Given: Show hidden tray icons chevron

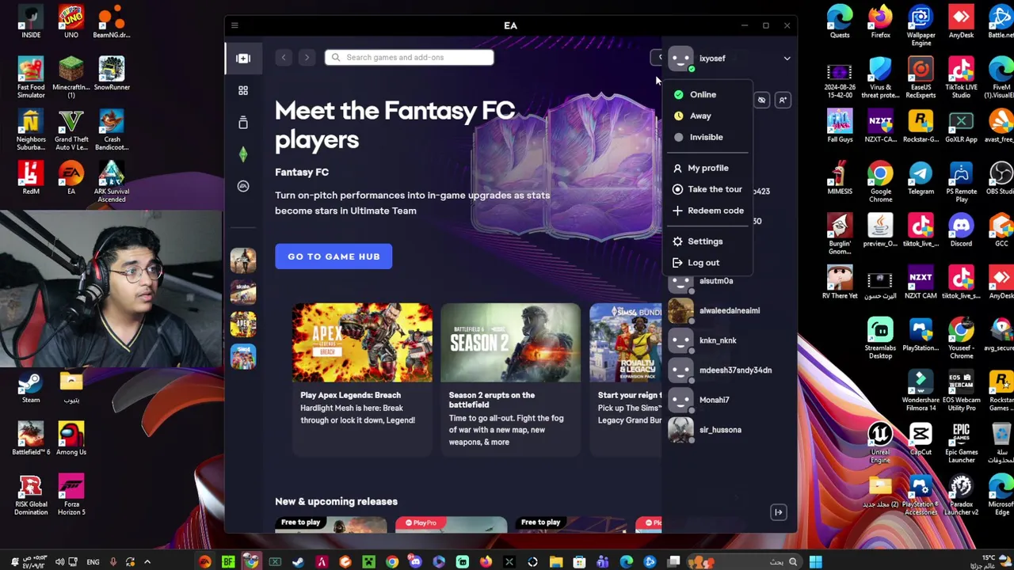Looking at the screenshot, I should (x=147, y=562).
